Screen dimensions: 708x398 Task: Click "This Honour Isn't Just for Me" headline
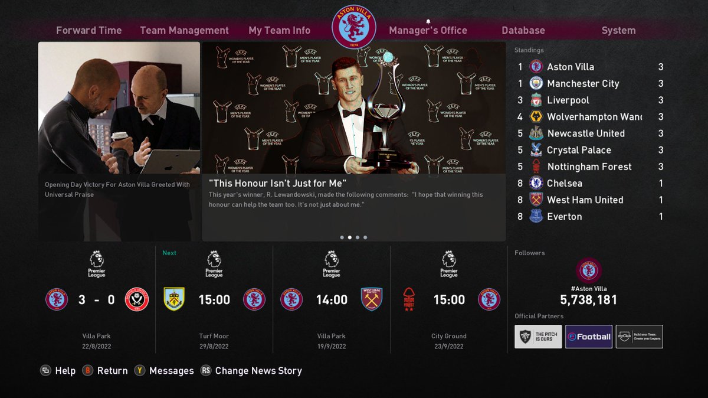277,183
